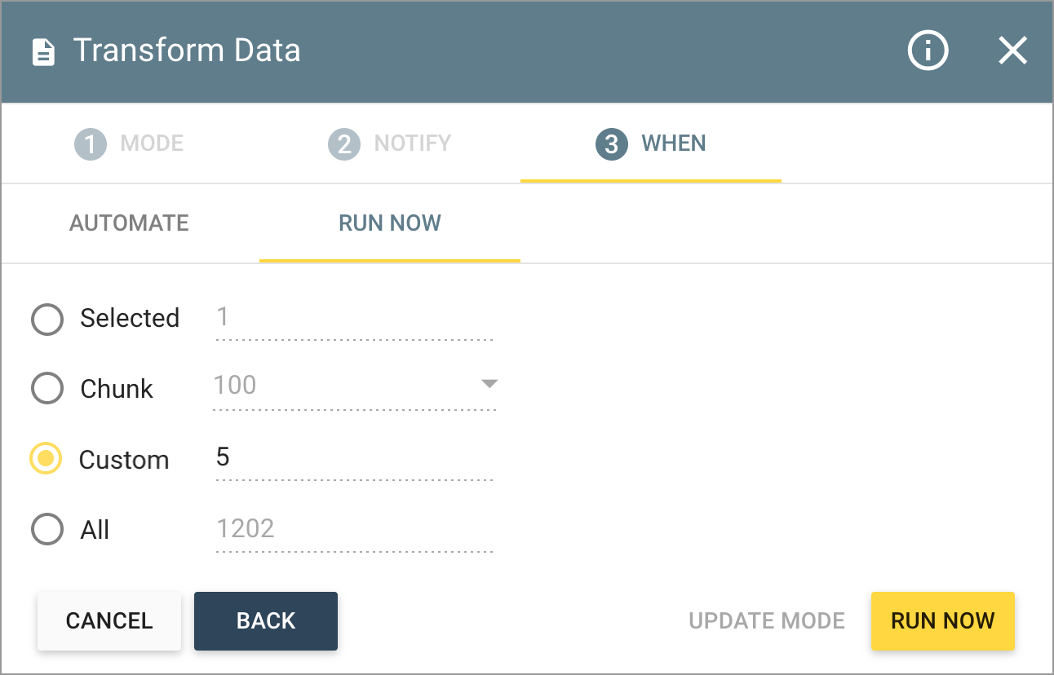Click the UPDATE MODE label
Image resolution: width=1054 pixels, height=675 pixels.
tap(766, 620)
